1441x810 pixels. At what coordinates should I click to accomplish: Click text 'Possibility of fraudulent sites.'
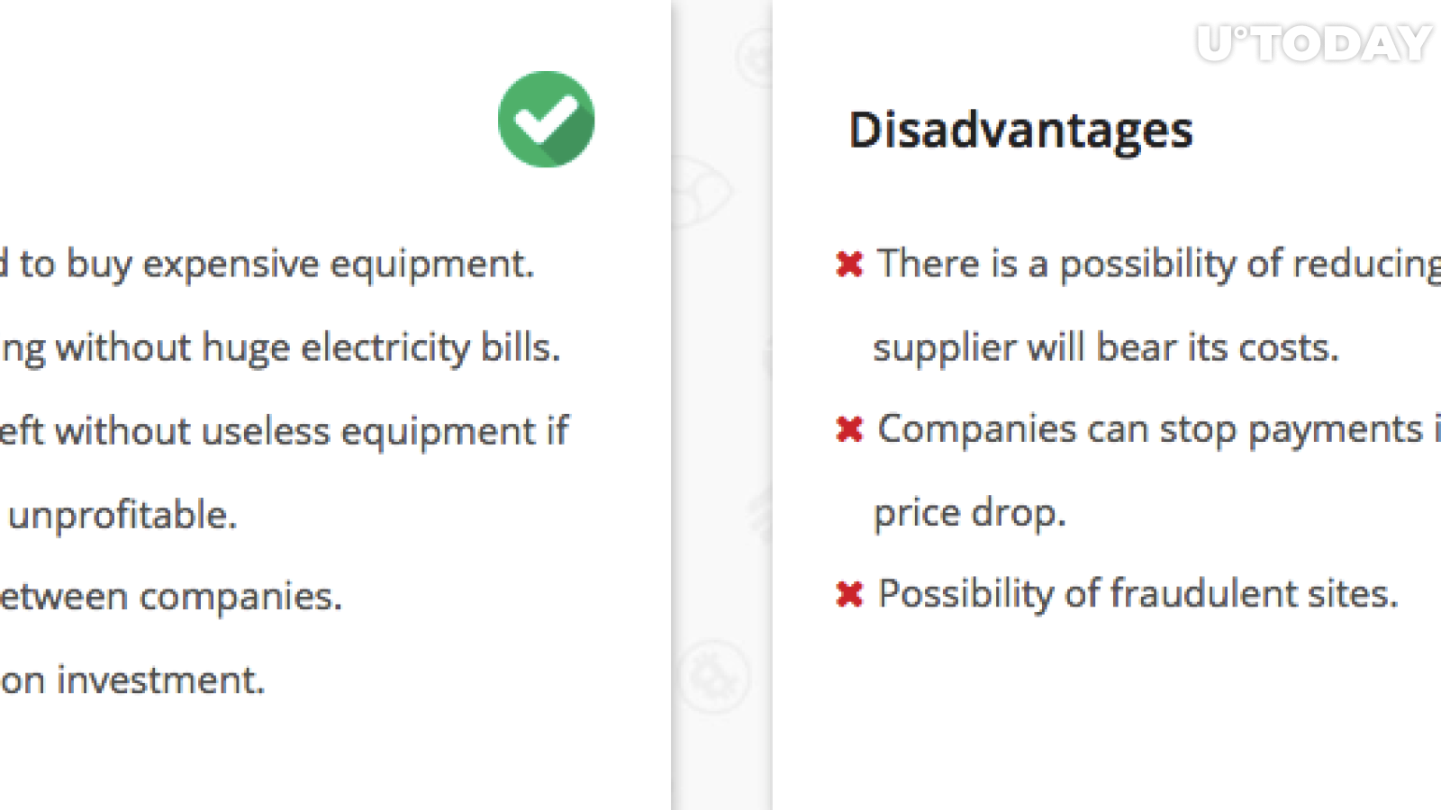point(1138,594)
